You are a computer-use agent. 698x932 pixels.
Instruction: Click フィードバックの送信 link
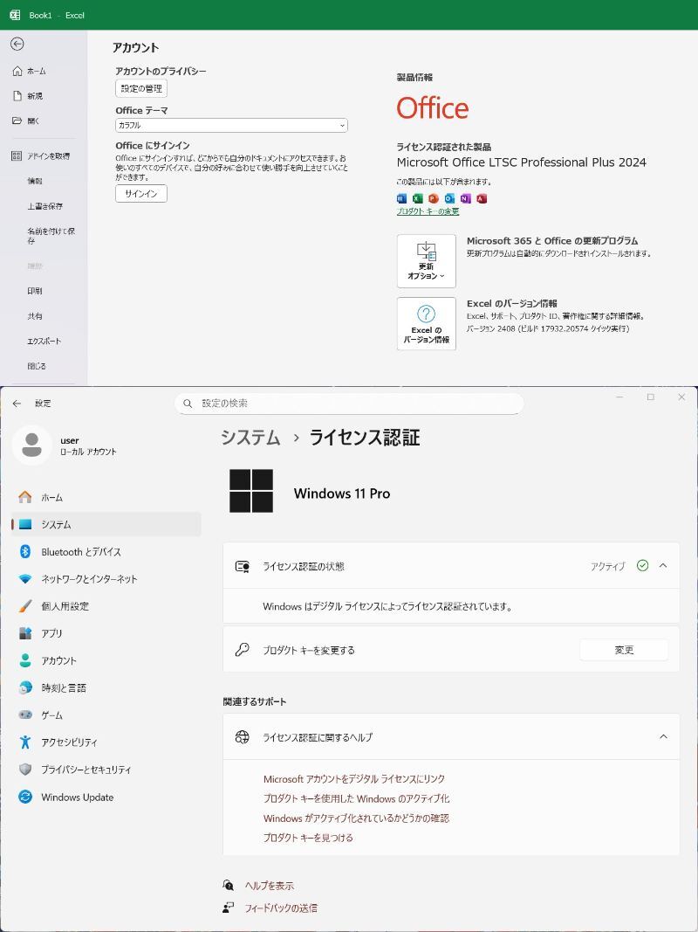(x=281, y=908)
